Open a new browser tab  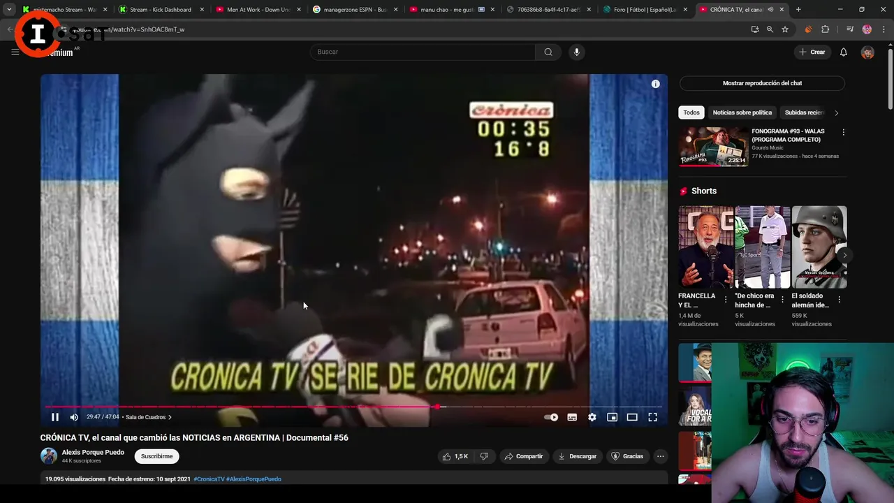[798, 10]
